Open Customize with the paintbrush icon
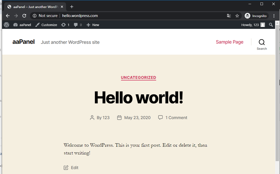The height and width of the screenshot is (174, 280). [46, 25]
